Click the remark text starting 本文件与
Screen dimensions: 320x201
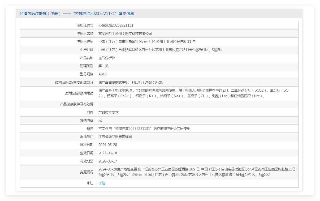click(x=144, y=129)
